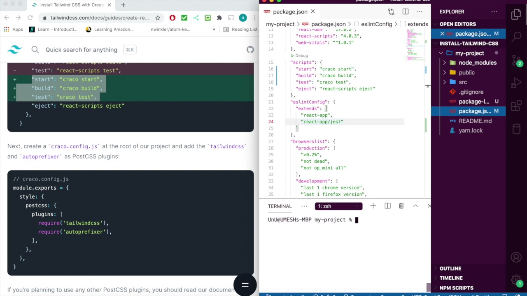Click eslintConfig in editor breadcrumb
The image size is (527, 296).
pos(376,24)
